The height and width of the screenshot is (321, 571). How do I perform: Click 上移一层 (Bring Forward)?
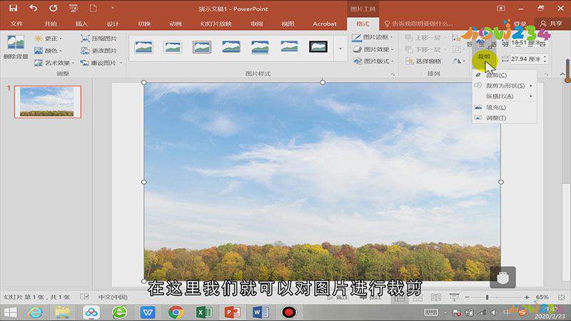(x=425, y=38)
